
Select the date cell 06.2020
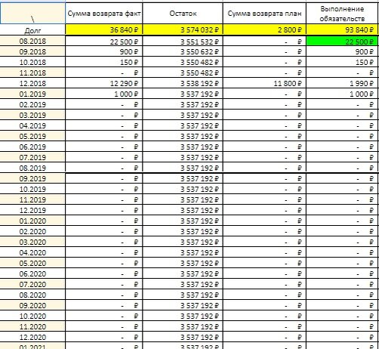32,273
